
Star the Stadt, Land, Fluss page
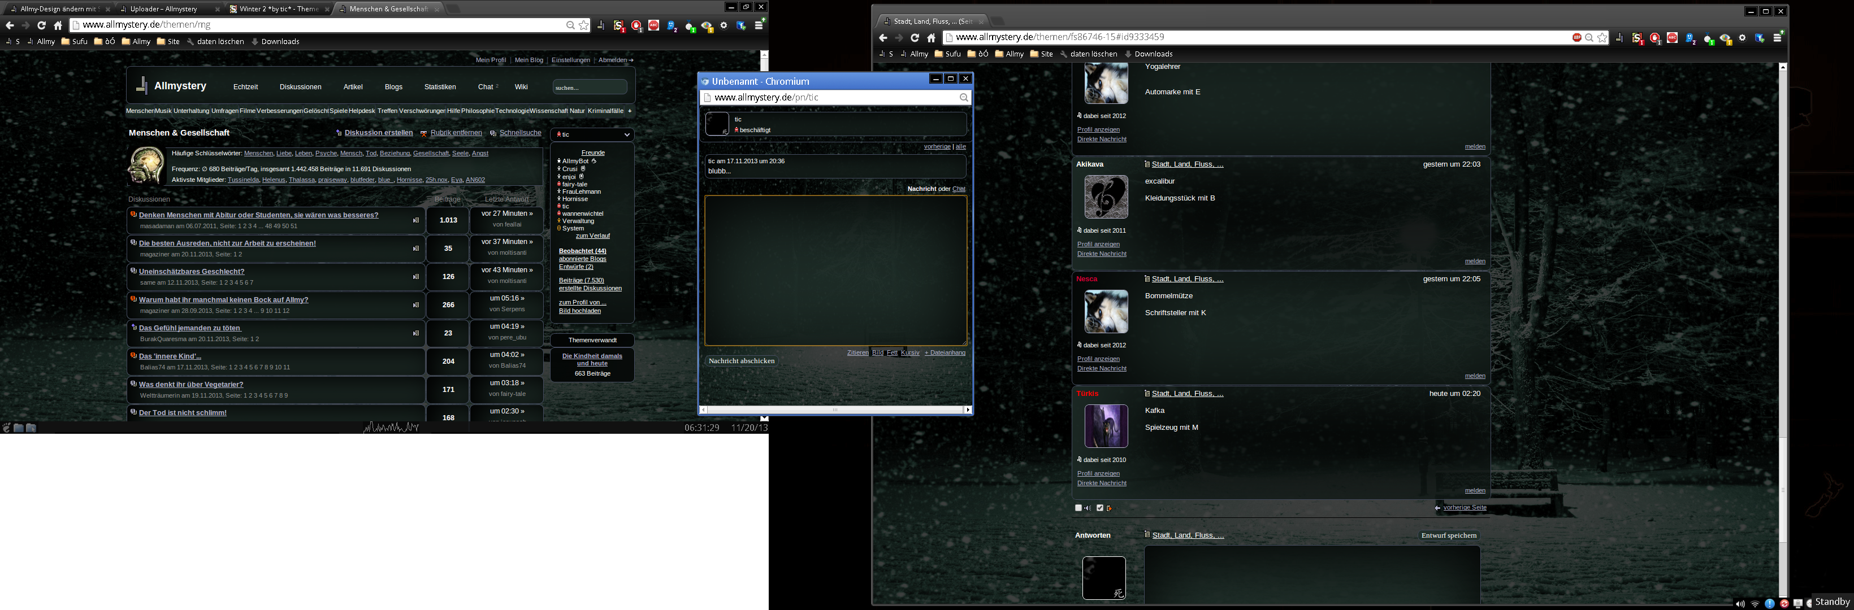pyautogui.click(x=1602, y=37)
